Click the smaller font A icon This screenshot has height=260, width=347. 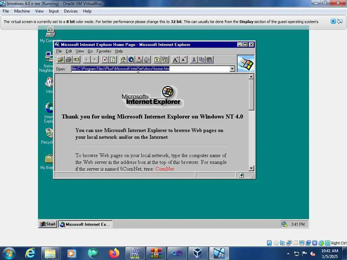pos(183,60)
